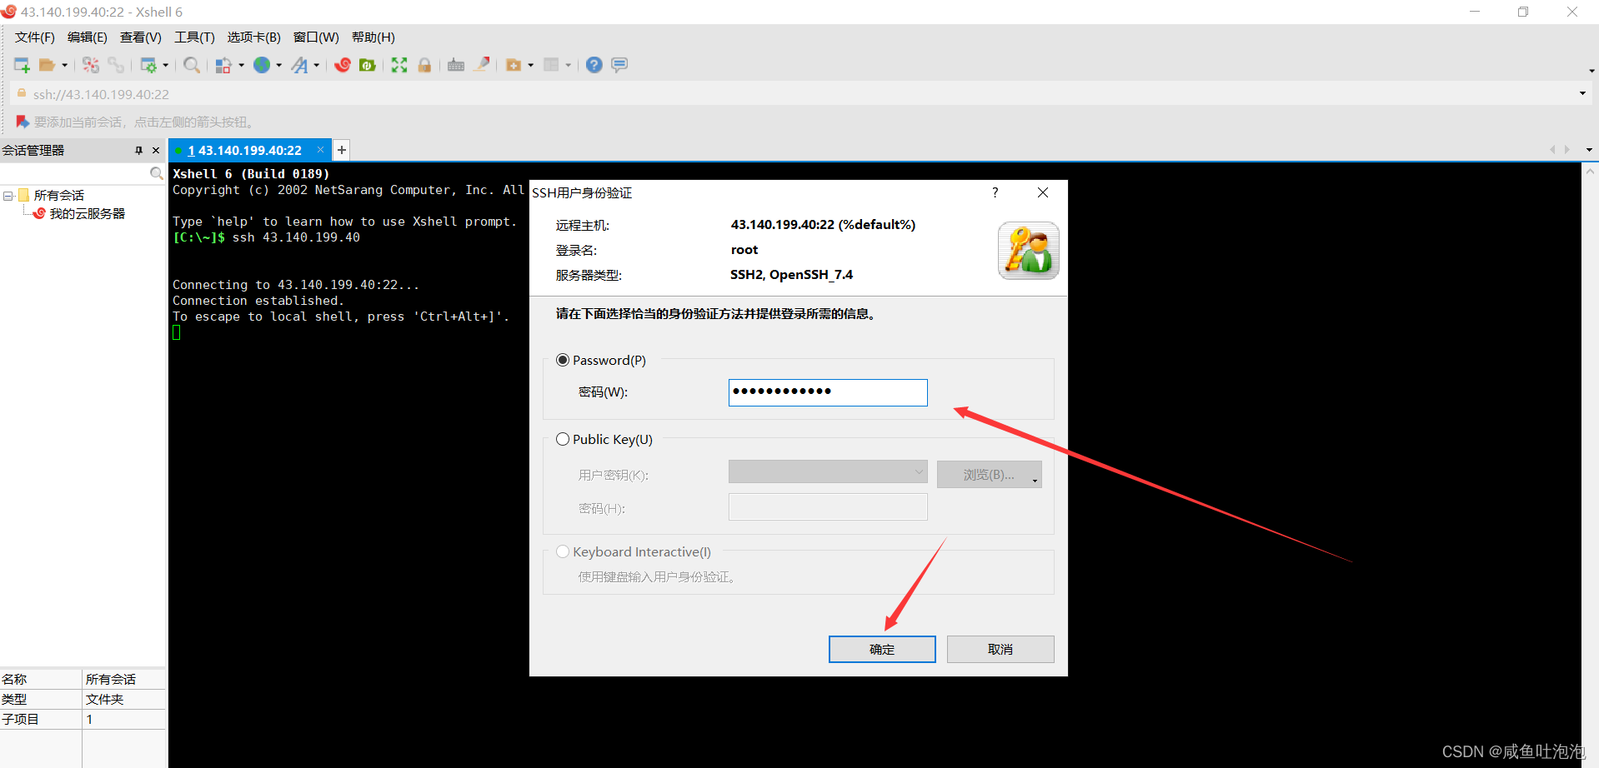This screenshot has height=768, width=1599.
Task: Click the layout grid toolbar icon
Action: 551,65
